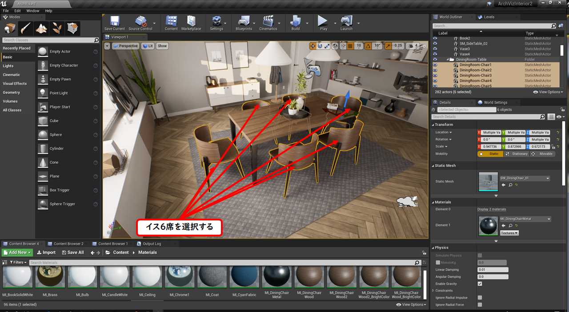Click search icon under SM_DiningChair_01
The width and height of the screenshot is (569, 312).
pyautogui.click(x=510, y=185)
